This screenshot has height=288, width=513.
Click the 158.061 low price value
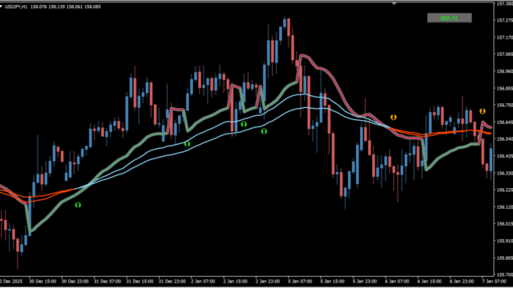pyautogui.click(x=75, y=6)
